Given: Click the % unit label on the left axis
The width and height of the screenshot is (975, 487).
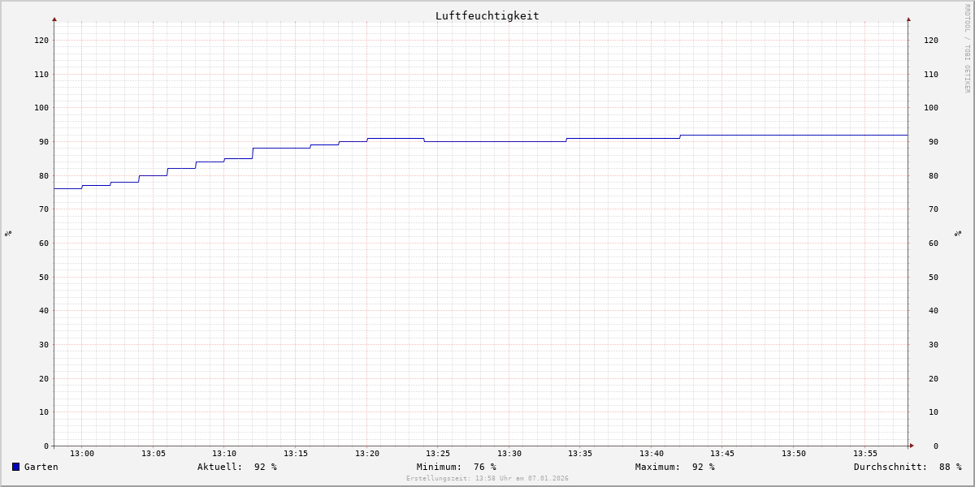Looking at the screenshot, I should click(8, 234).
